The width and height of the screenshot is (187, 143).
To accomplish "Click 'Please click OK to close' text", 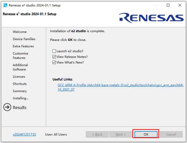I will pyautogui.click(x=68, y=40).
